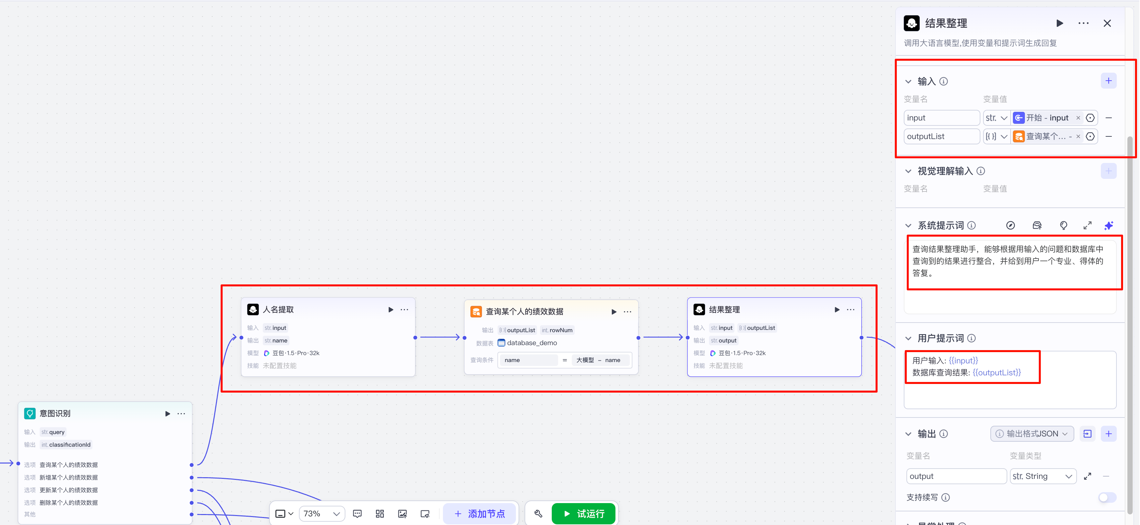Click the 添加节点 button
Viewport: 1140px width, 525px height.
tap(479, 513)
